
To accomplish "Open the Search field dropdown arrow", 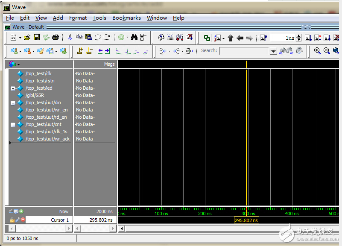I will point(273,51).
